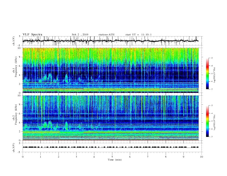Click the "5" tick on ch.1(V) axis

pyautogui.click(x=20, y=37)
